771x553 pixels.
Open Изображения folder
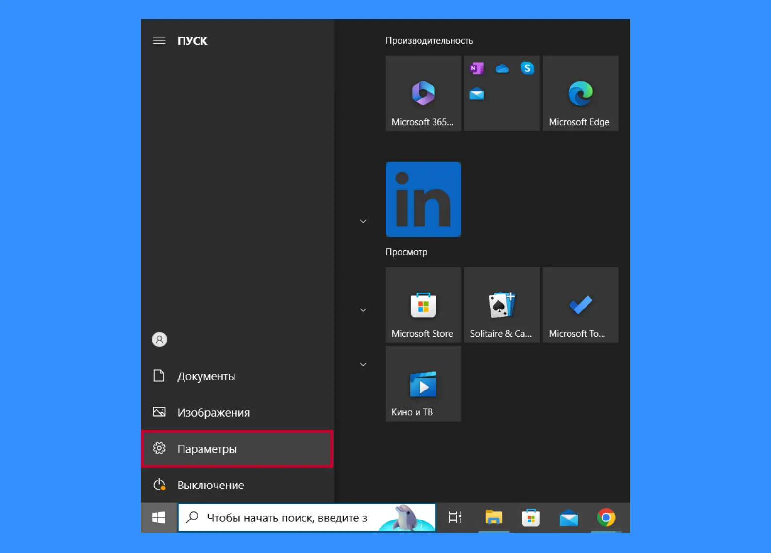point(237,412)
